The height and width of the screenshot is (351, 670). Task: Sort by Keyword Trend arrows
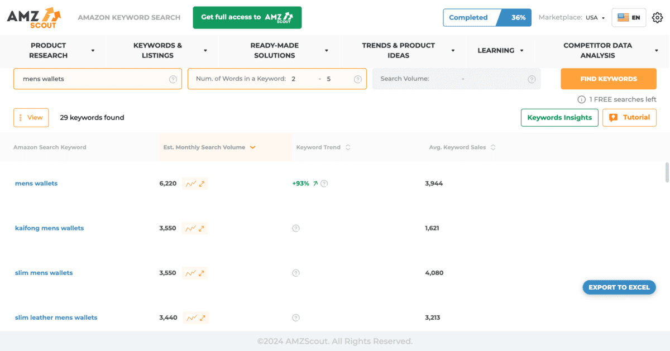coord(348,147)
